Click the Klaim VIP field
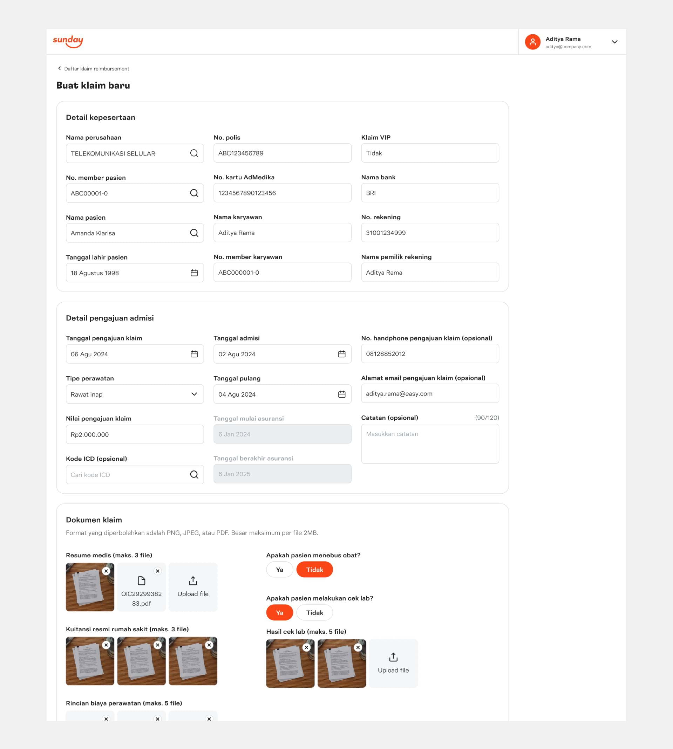This screenshot has height=749, width=673. point(430,153)
